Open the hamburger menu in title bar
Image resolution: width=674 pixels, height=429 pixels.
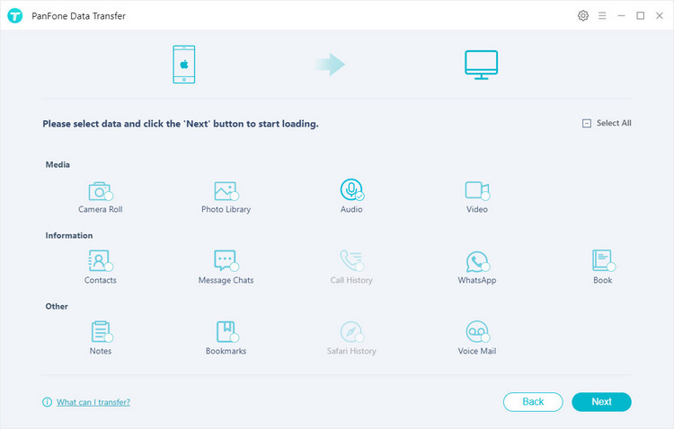pyautogui.click(x=602, y=16)
